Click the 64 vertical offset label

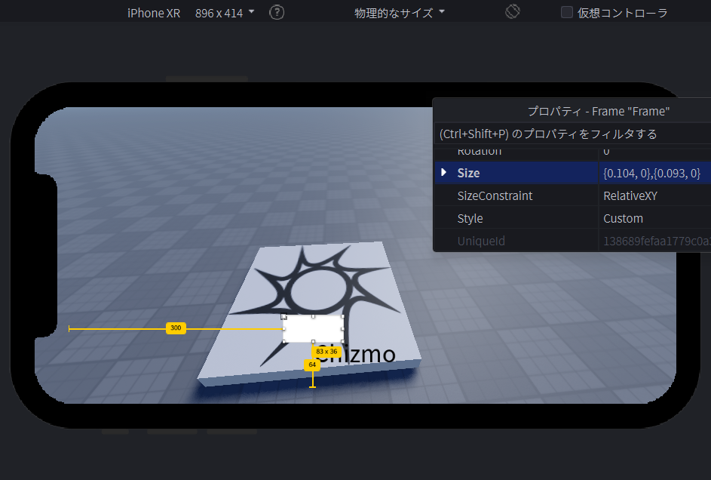coord(312,365)
